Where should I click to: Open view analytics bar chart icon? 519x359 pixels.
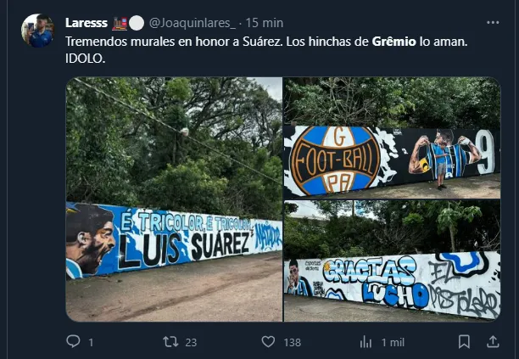366,342
